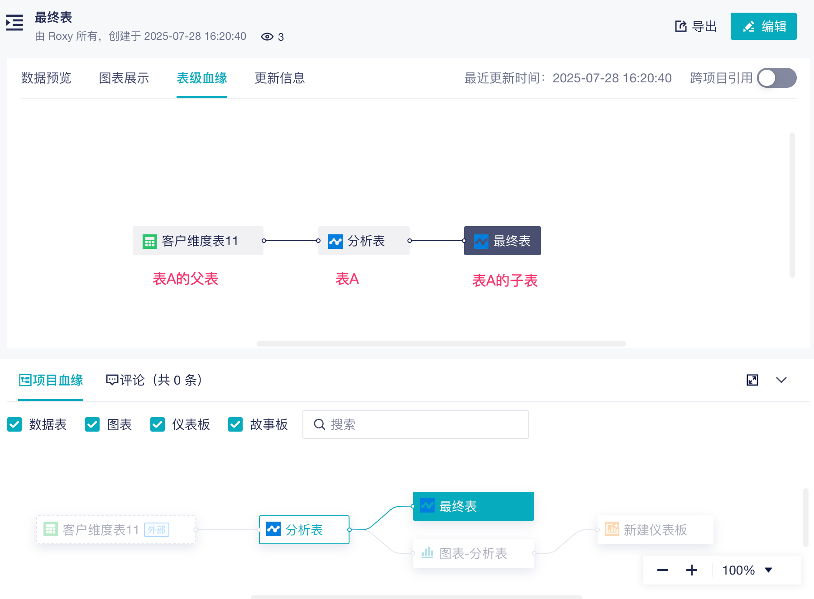The width and height of the screenshot is (814, 599).
Task: Enable the 跨项目引用 toggle switch
Action: 776,78
